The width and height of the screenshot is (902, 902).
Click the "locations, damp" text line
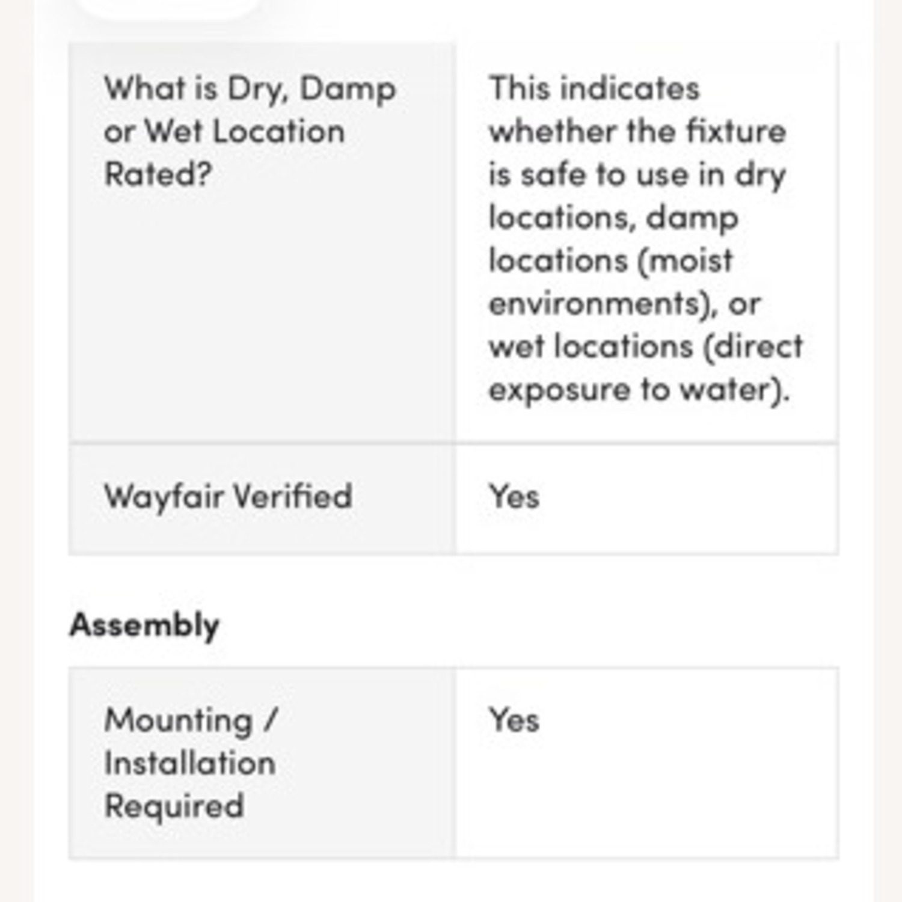tap(613, 218)
